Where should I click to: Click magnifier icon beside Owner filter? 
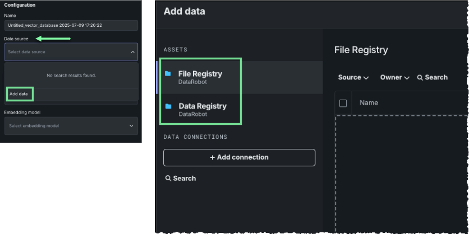pyautogui.click(x=420, y=77)
